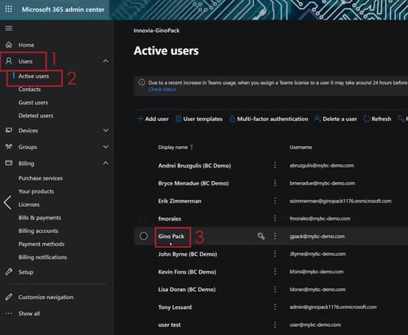Open more actions menu for Andrei Bruzgulis
408x335 pixels.
(275, 165)
